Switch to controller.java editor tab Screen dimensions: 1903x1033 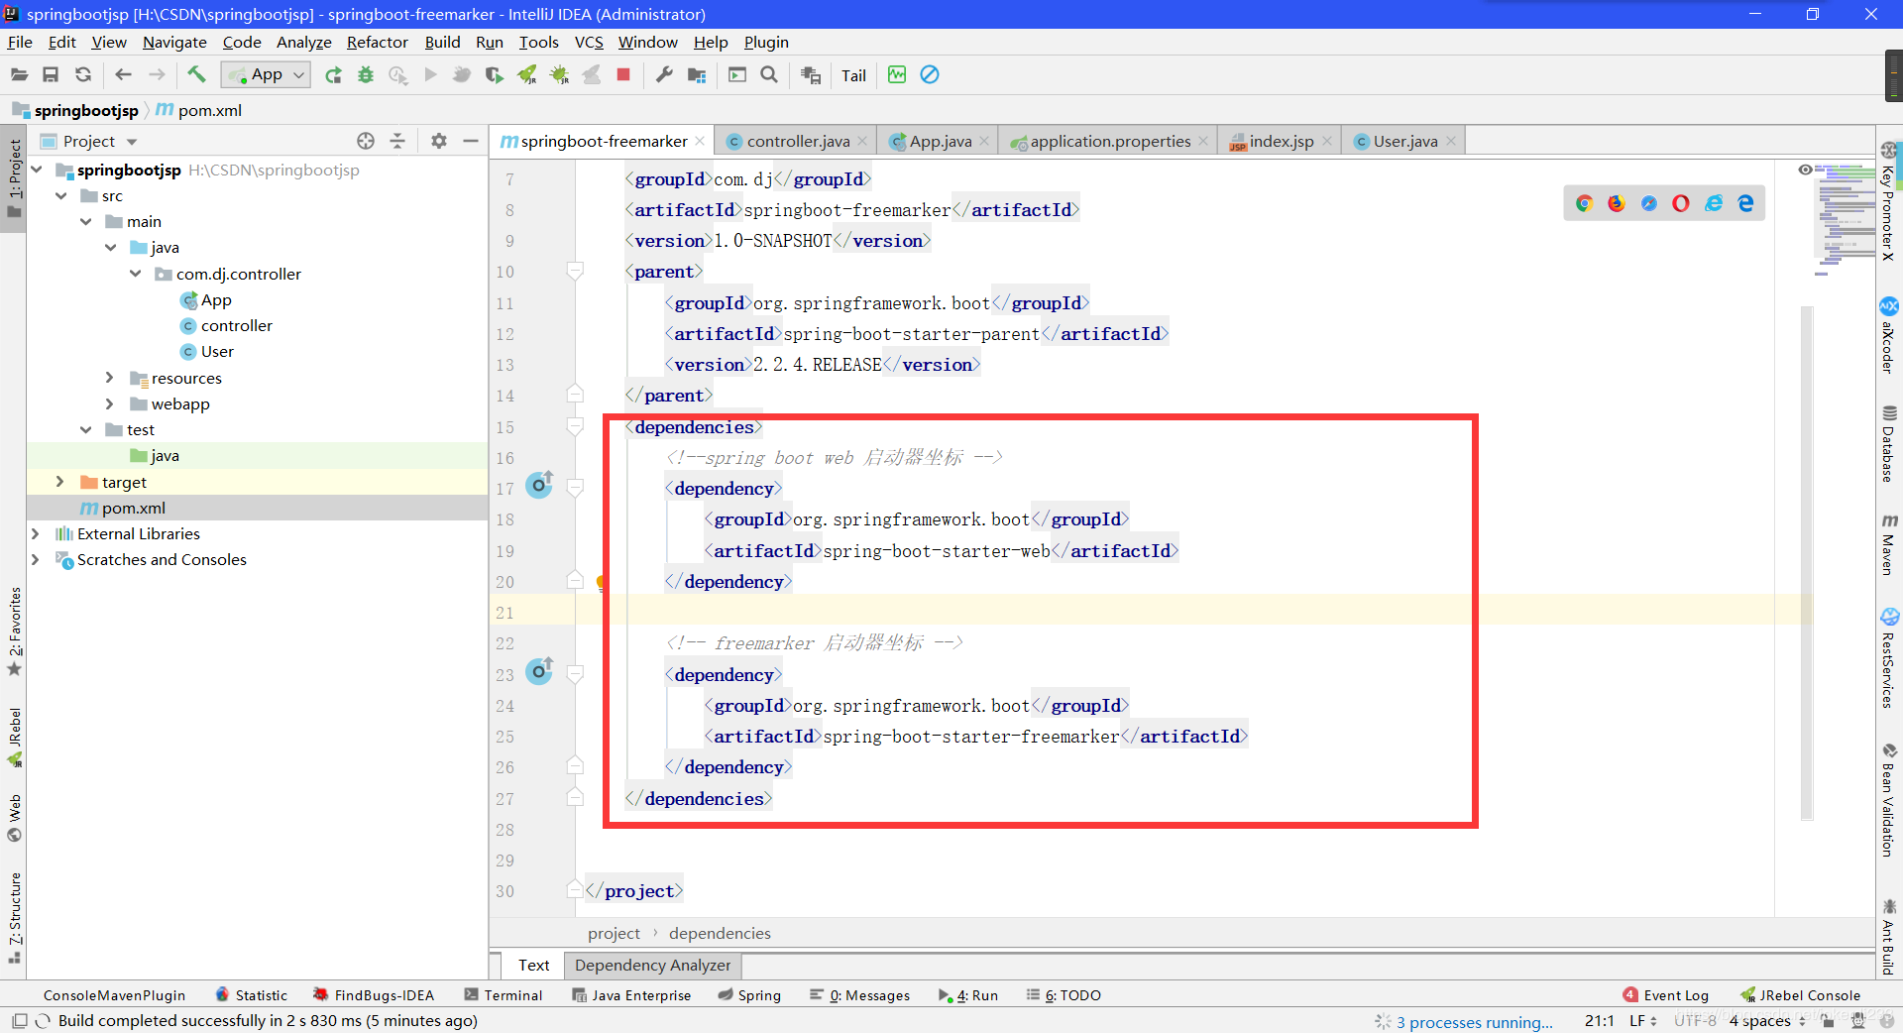[x=798, y=141]
